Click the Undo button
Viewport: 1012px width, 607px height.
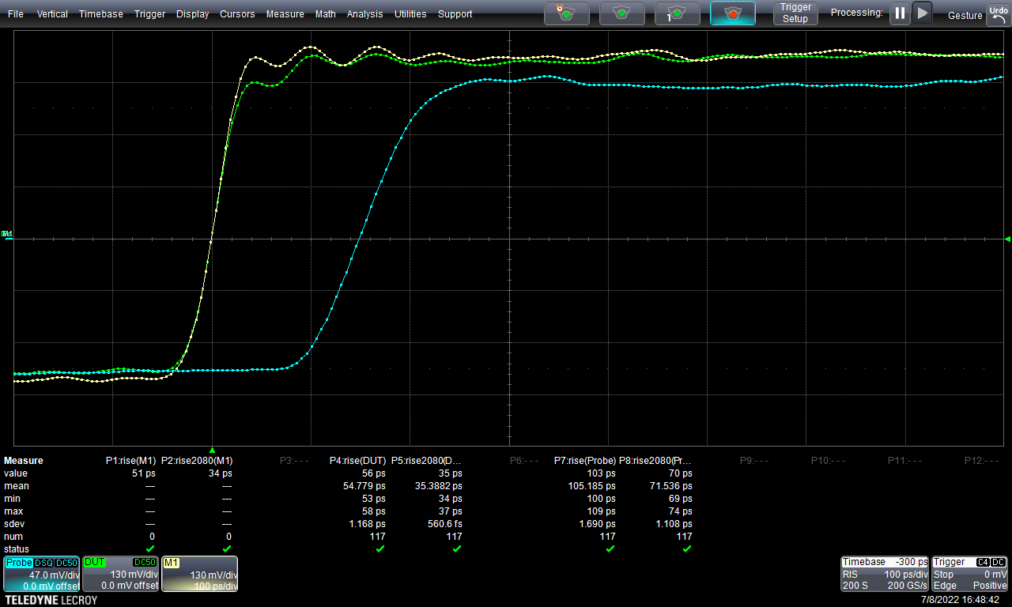click(x=998, y=13)
